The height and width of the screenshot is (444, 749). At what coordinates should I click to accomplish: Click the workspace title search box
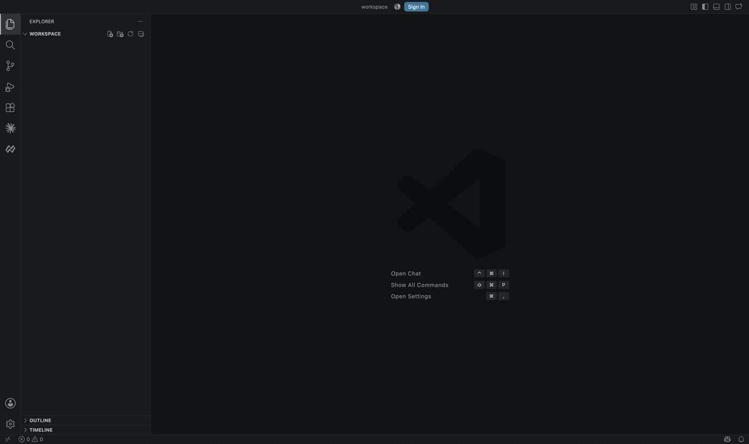tap(374, 7)
